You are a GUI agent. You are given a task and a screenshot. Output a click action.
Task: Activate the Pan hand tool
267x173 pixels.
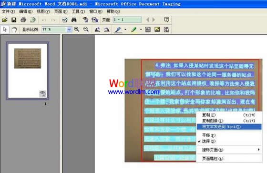point(14,30)
